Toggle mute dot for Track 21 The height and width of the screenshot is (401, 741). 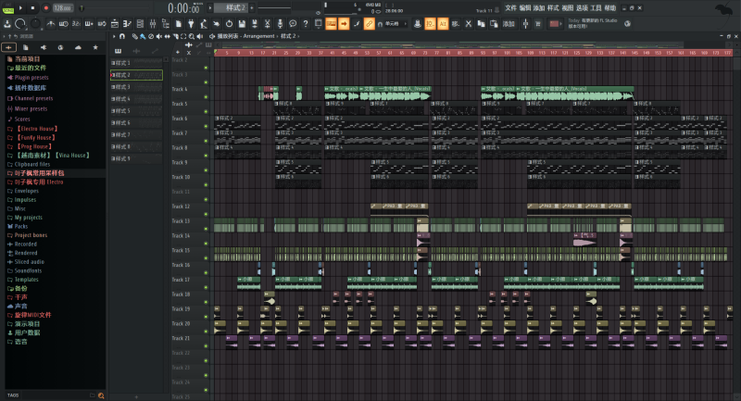(x=206, y=345)
